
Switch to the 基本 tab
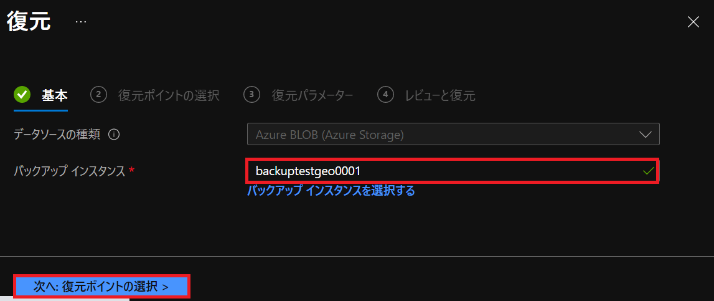click(x=55, y=95)
